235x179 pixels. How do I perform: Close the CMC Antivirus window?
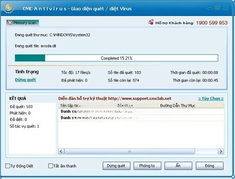click(226, 7)
